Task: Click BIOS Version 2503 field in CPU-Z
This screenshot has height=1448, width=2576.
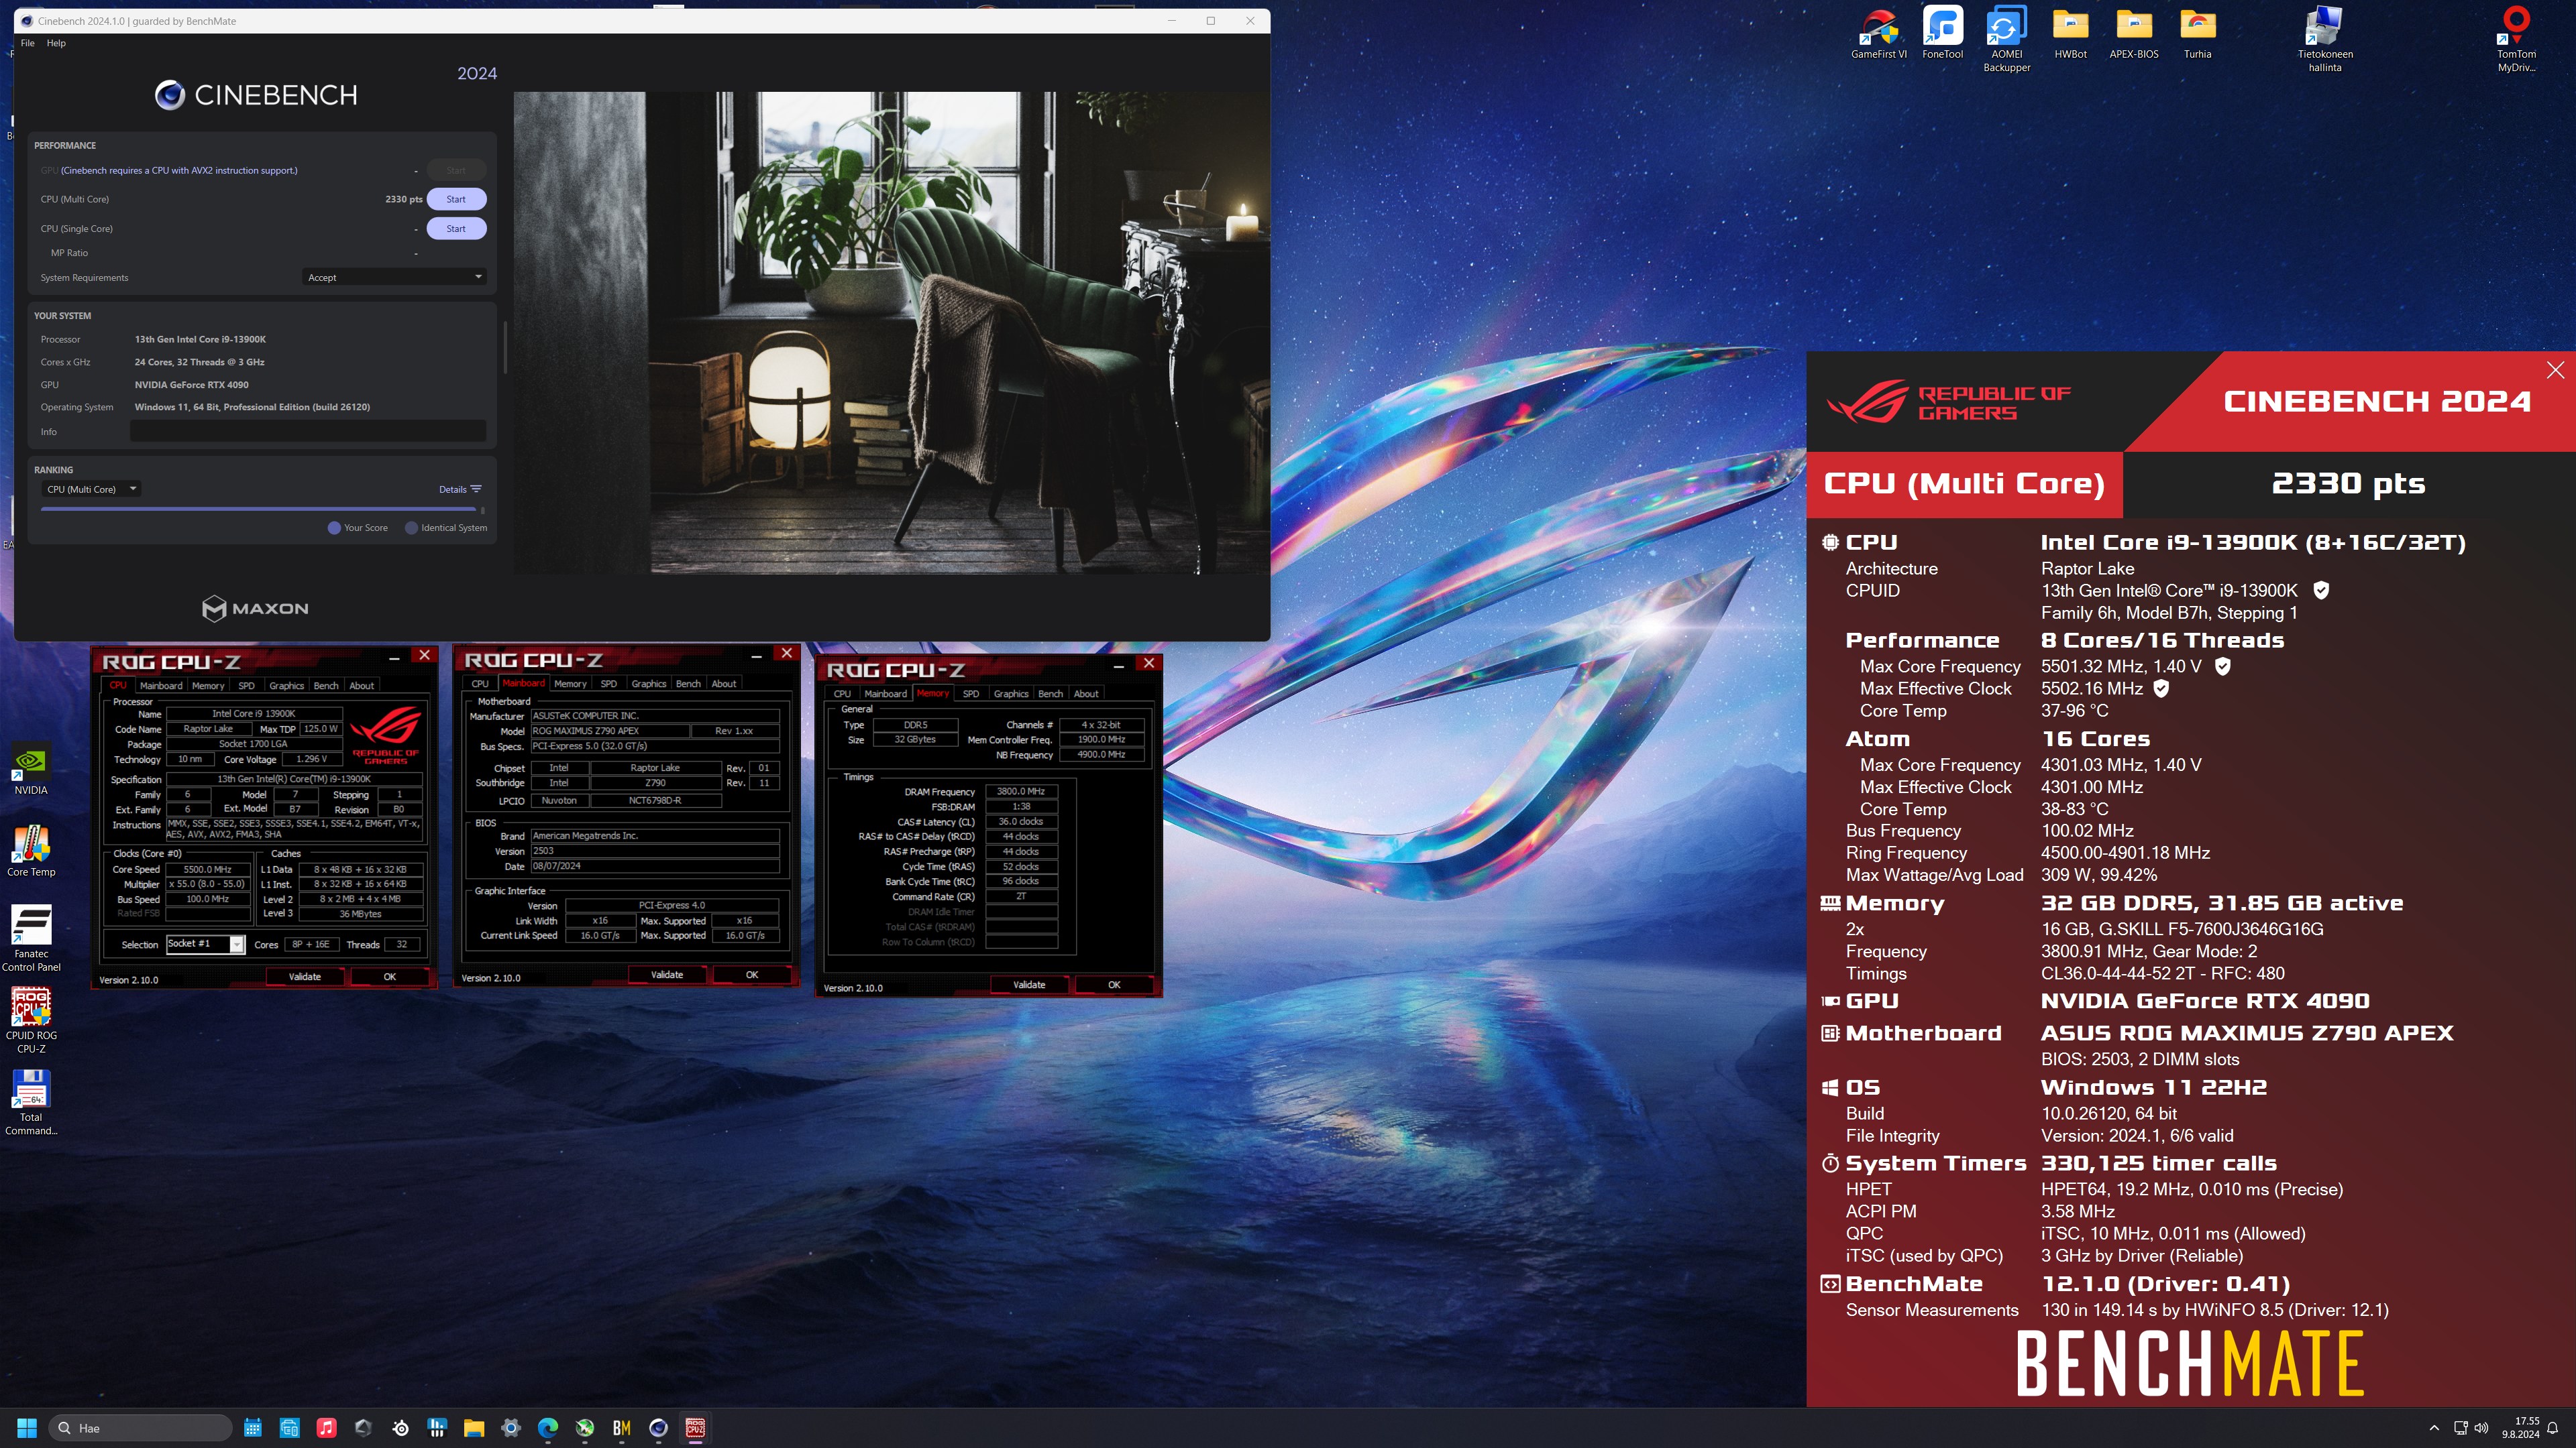Action: [x=655, y=851]
